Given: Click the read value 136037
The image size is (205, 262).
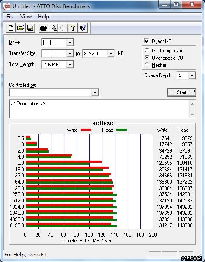Looking at the screenshot, I should (x=185, y=188).
